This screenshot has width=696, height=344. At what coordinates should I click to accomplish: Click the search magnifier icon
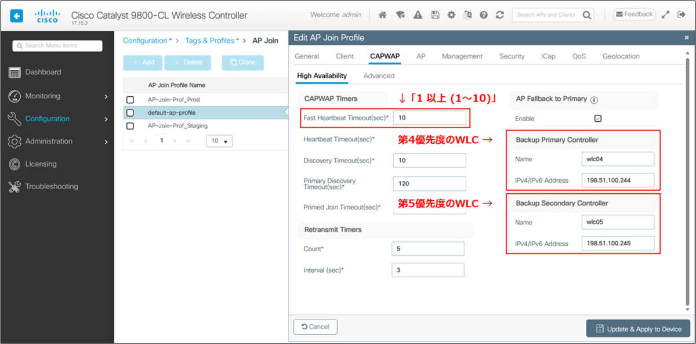[x=587, y=15]
